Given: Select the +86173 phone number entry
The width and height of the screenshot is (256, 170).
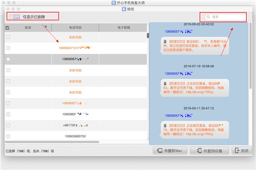Looking at the screenshot, I should [x=75, y=126].
